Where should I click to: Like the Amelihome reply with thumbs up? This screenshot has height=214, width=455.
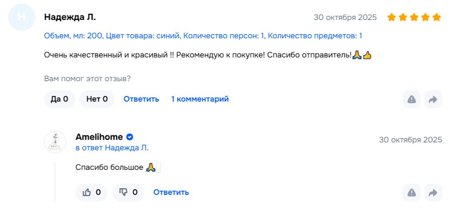pos(92,192)
